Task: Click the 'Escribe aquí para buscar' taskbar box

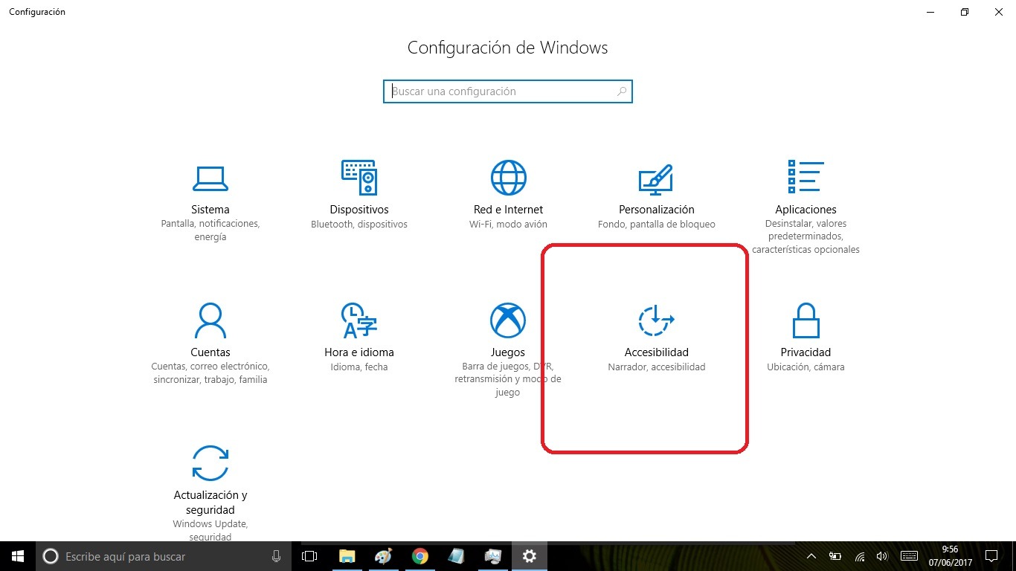Action: [164, 556]
